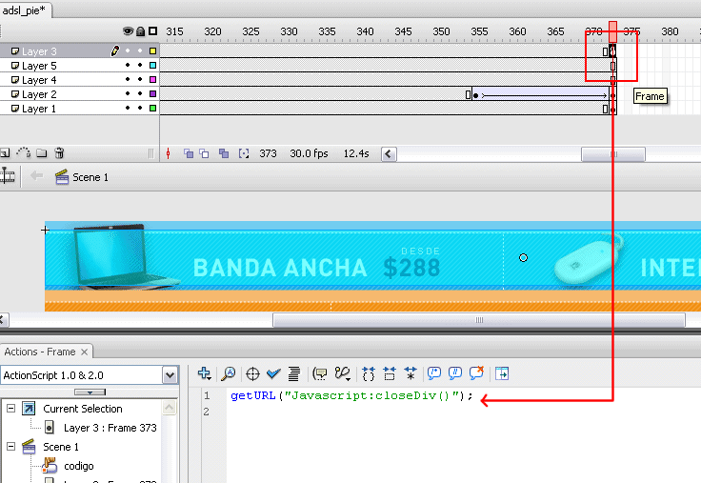
Task: Toggle visibility dot for Layer 5
Action: [x=128, y=66]
